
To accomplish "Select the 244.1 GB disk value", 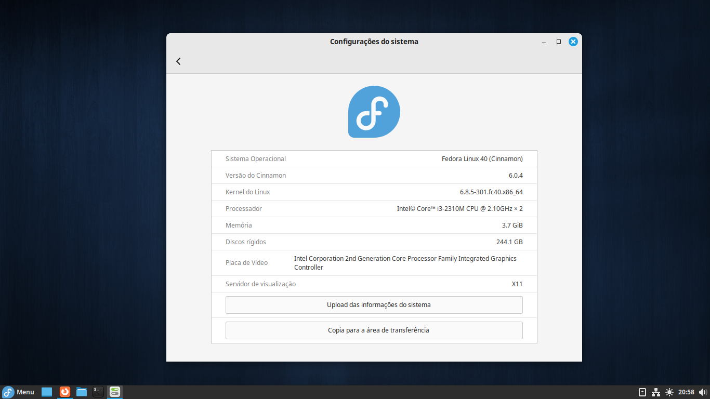I will 509,242.
